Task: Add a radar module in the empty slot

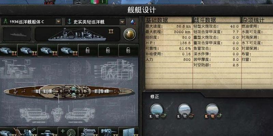Action: coord(68,132)
